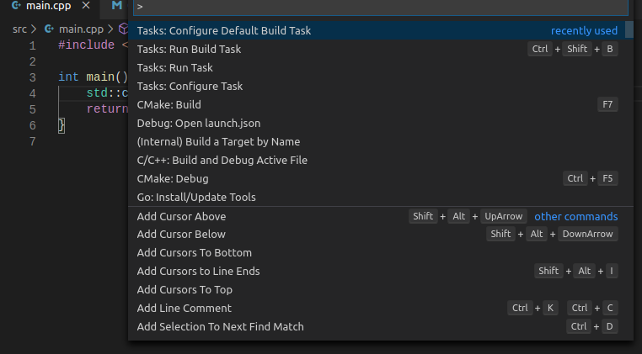The height and width of the screenshot is (354, 642).
Task: Open Debug: Open launch.json command
Action: (x=198, y=123)
